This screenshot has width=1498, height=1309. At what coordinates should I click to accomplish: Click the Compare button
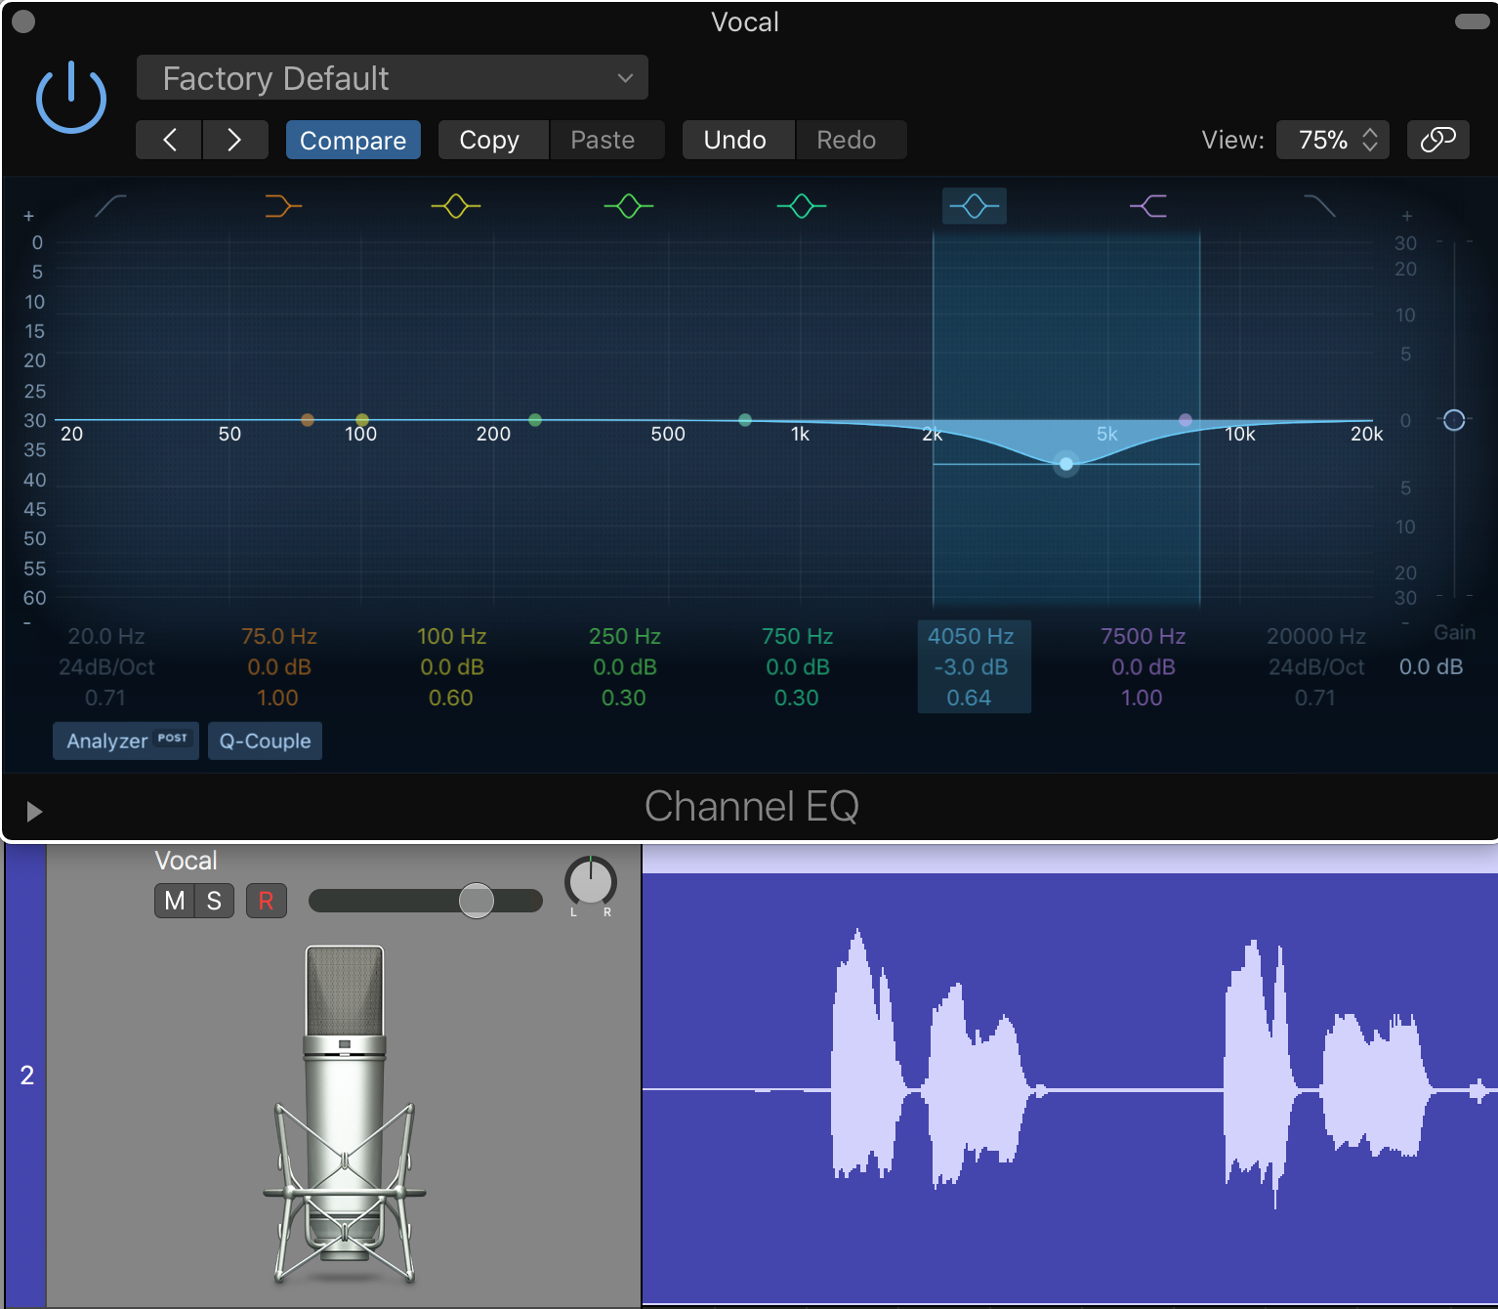click(x=353, y=140)
